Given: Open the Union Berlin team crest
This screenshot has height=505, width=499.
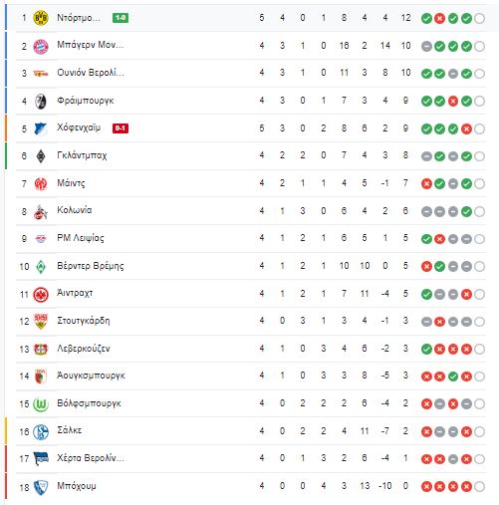Looking at the screenshot, I should tap(41, 74).
